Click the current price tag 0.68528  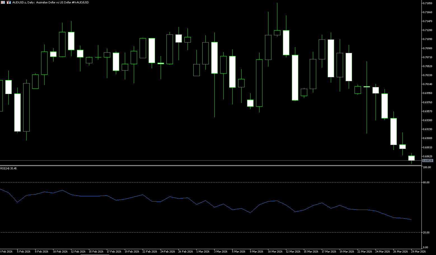[428, 161]
